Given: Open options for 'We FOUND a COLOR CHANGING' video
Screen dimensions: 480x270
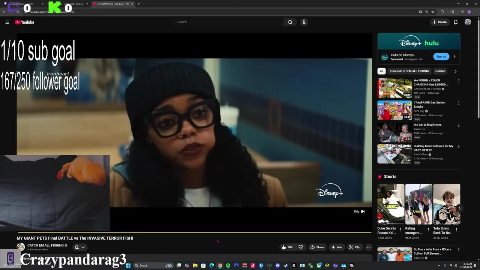Looking at the screenshot, I should coord(459,81).
